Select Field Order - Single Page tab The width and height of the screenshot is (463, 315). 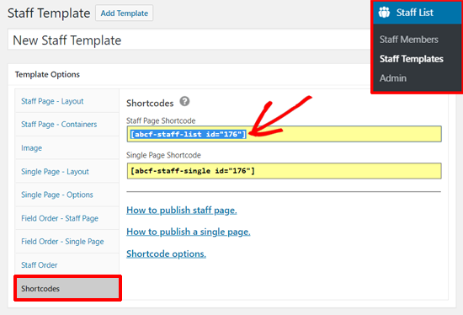(67, 242)
